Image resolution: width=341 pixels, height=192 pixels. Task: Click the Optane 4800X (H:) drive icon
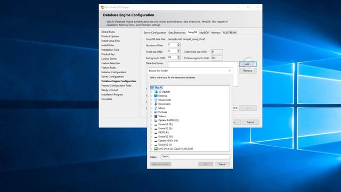click(156, 141)
